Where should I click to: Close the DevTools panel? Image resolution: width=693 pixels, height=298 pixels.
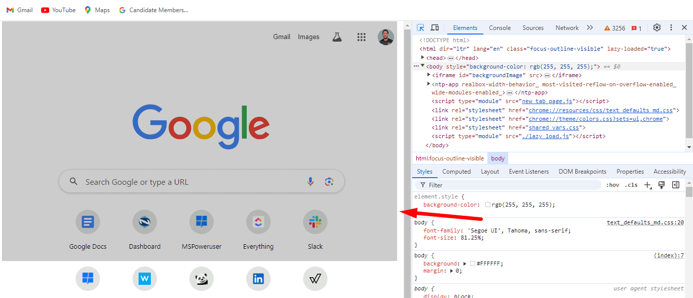tap(684, 28)
